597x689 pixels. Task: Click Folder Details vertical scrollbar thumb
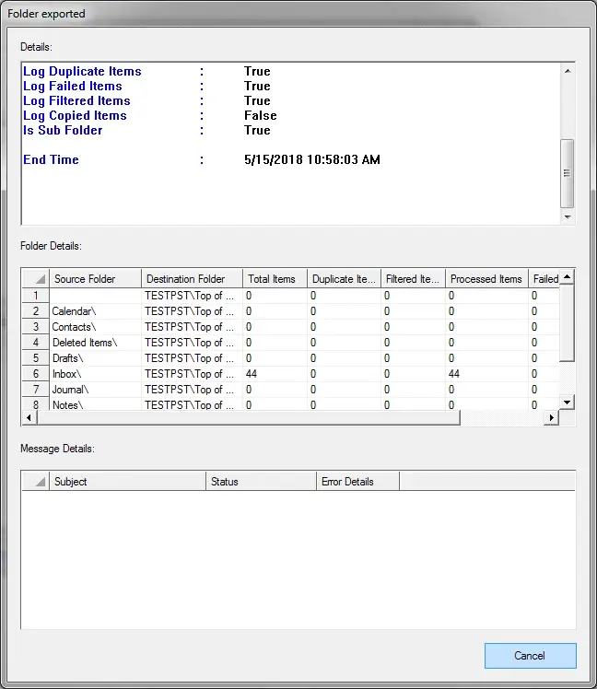(568, 323)
